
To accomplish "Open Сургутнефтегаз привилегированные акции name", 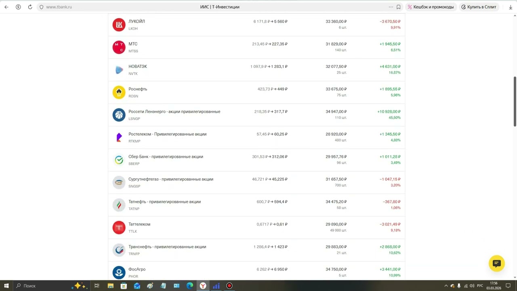I will (x=171, y=179).
